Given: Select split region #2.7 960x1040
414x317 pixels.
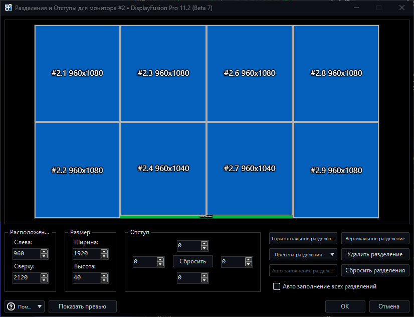Looking at the screenshot, I should [x=250, y=169].
